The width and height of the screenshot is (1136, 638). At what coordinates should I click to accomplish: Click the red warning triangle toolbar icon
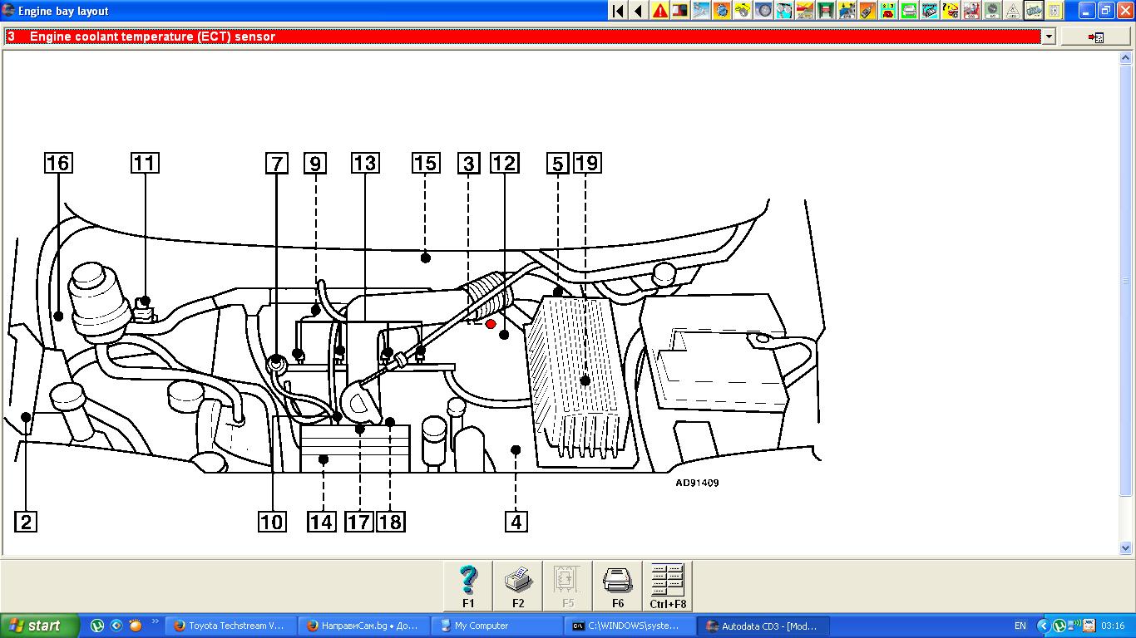(x=659, y=11)
